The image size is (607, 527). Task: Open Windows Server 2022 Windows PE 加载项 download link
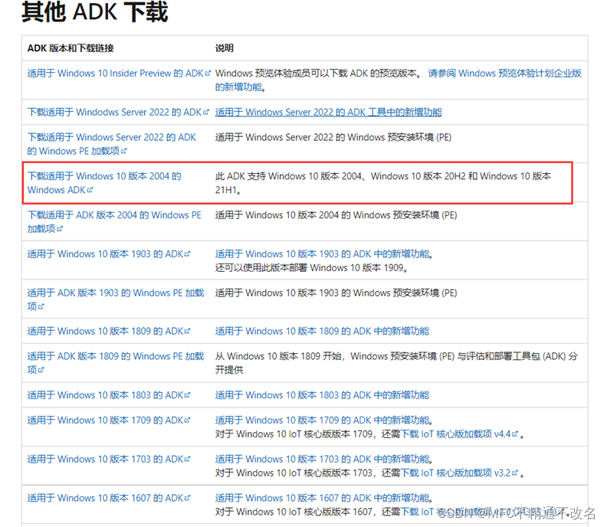point(112,144)
